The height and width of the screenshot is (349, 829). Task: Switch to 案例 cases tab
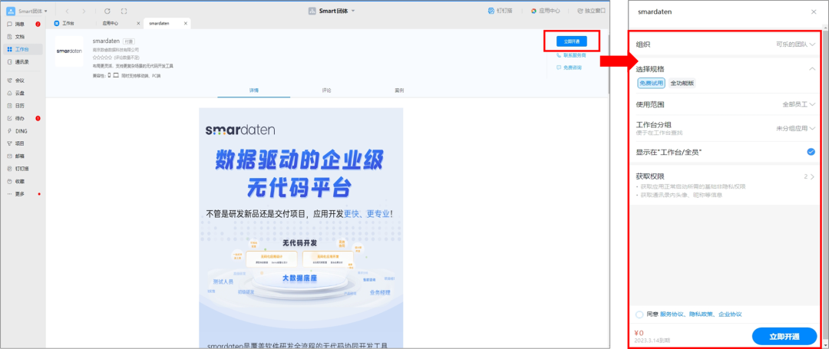[x=399, y=91]
